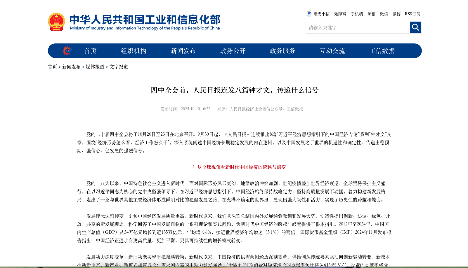The width and height of the screenshot is (468, 268).
Task: Subscribe via RSS订阅 link
Action: [x=412, y=14]
